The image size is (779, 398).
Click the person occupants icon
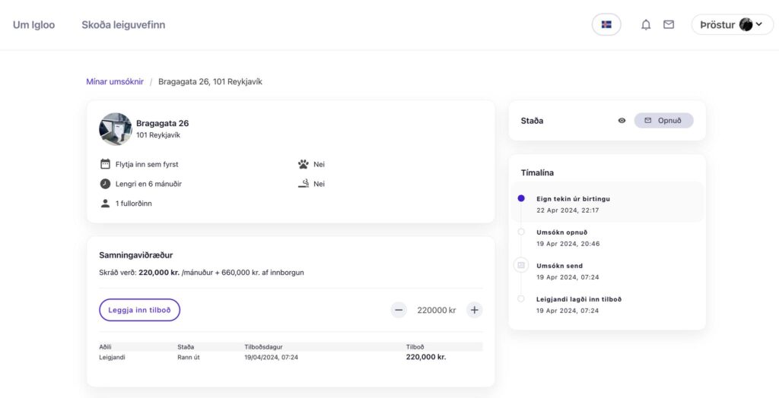105,204
